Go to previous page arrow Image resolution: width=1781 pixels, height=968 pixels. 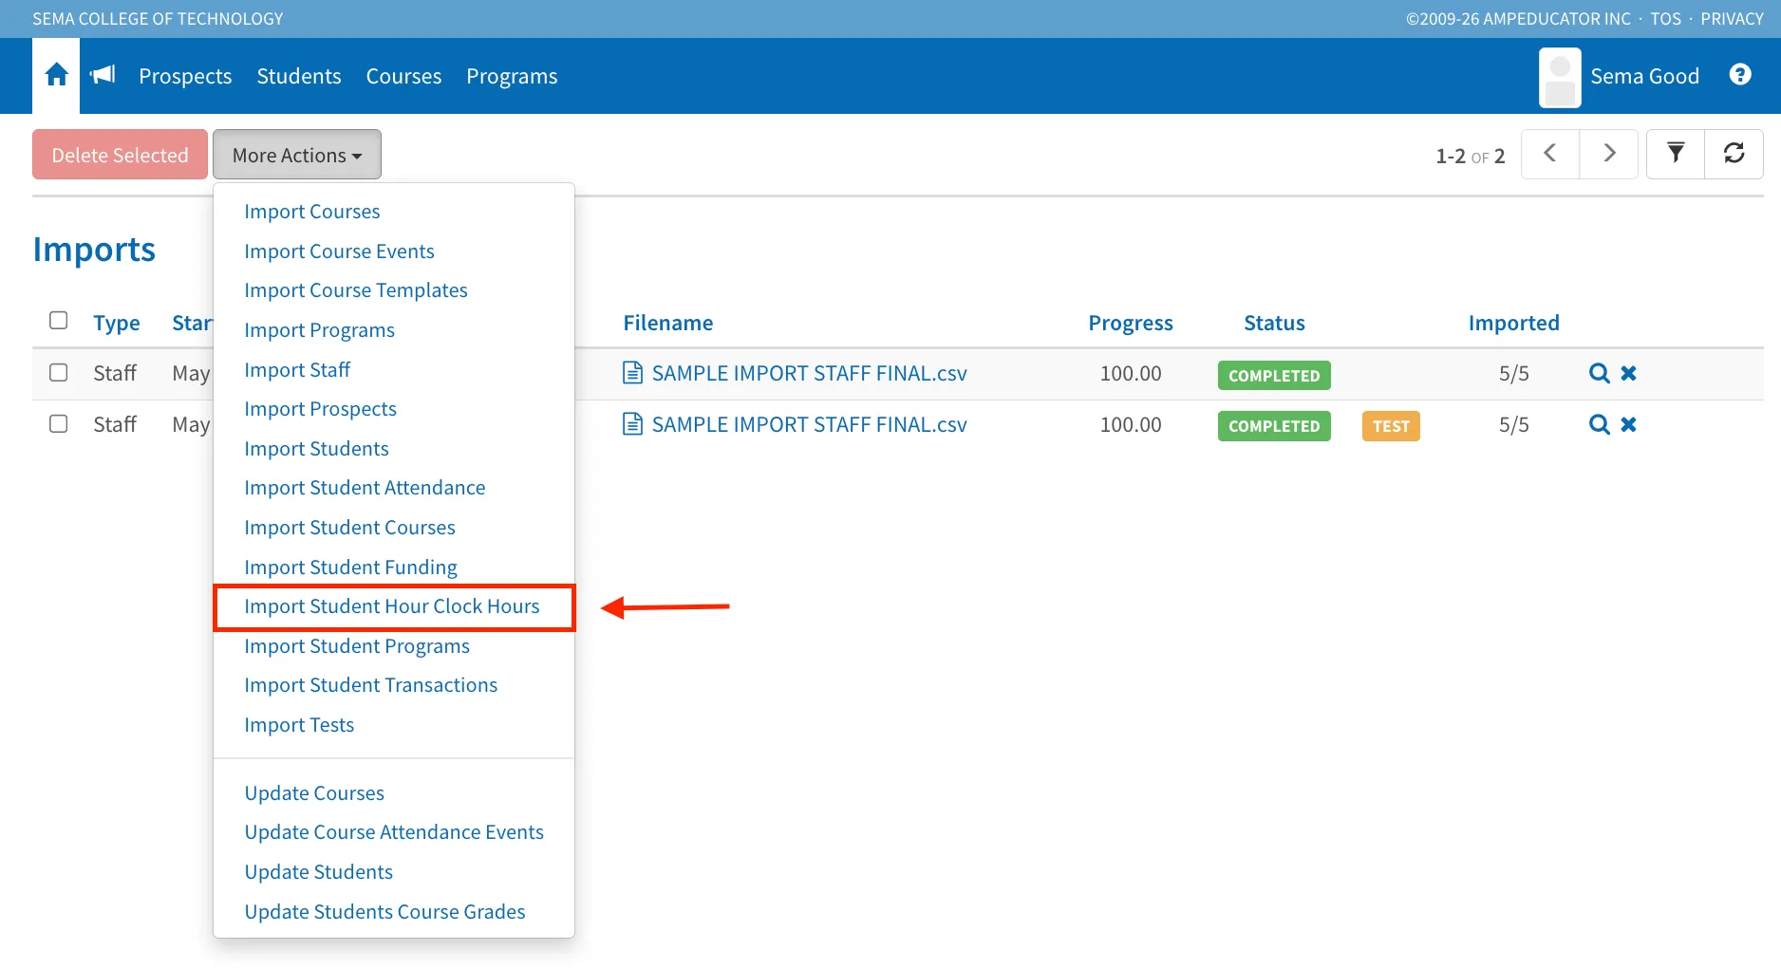coord(1550,154)
